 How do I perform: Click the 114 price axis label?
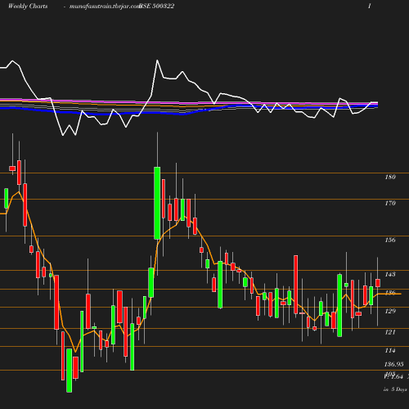click(390, 351)
